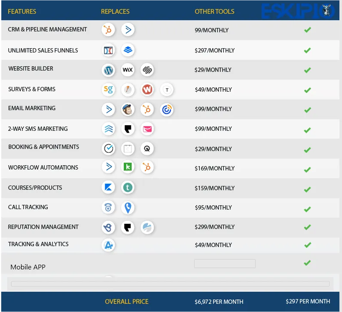
Task: Click green checkmark for Website Builder
Action: (x=307, y=70)
